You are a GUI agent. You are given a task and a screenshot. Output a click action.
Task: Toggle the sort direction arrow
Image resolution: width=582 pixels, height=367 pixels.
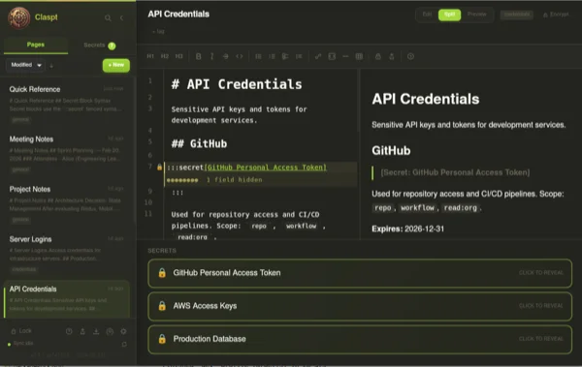coord(51,66)
